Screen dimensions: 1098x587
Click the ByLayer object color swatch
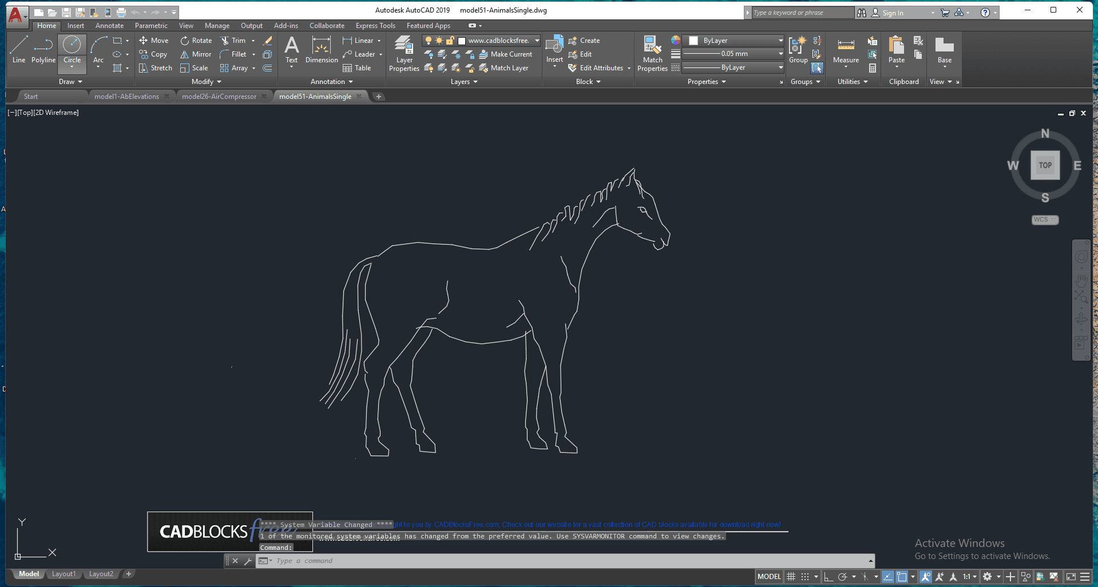pos(693,41)
